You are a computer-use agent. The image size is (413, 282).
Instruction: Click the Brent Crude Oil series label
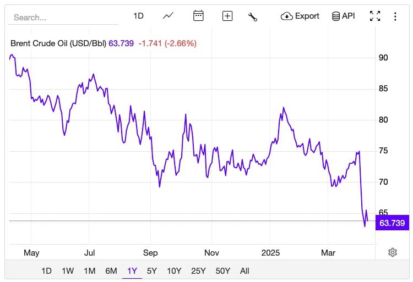[59, 43]
